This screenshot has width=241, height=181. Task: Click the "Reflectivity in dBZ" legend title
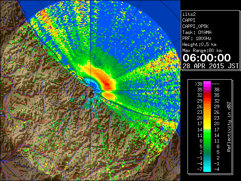coord(229,127)
